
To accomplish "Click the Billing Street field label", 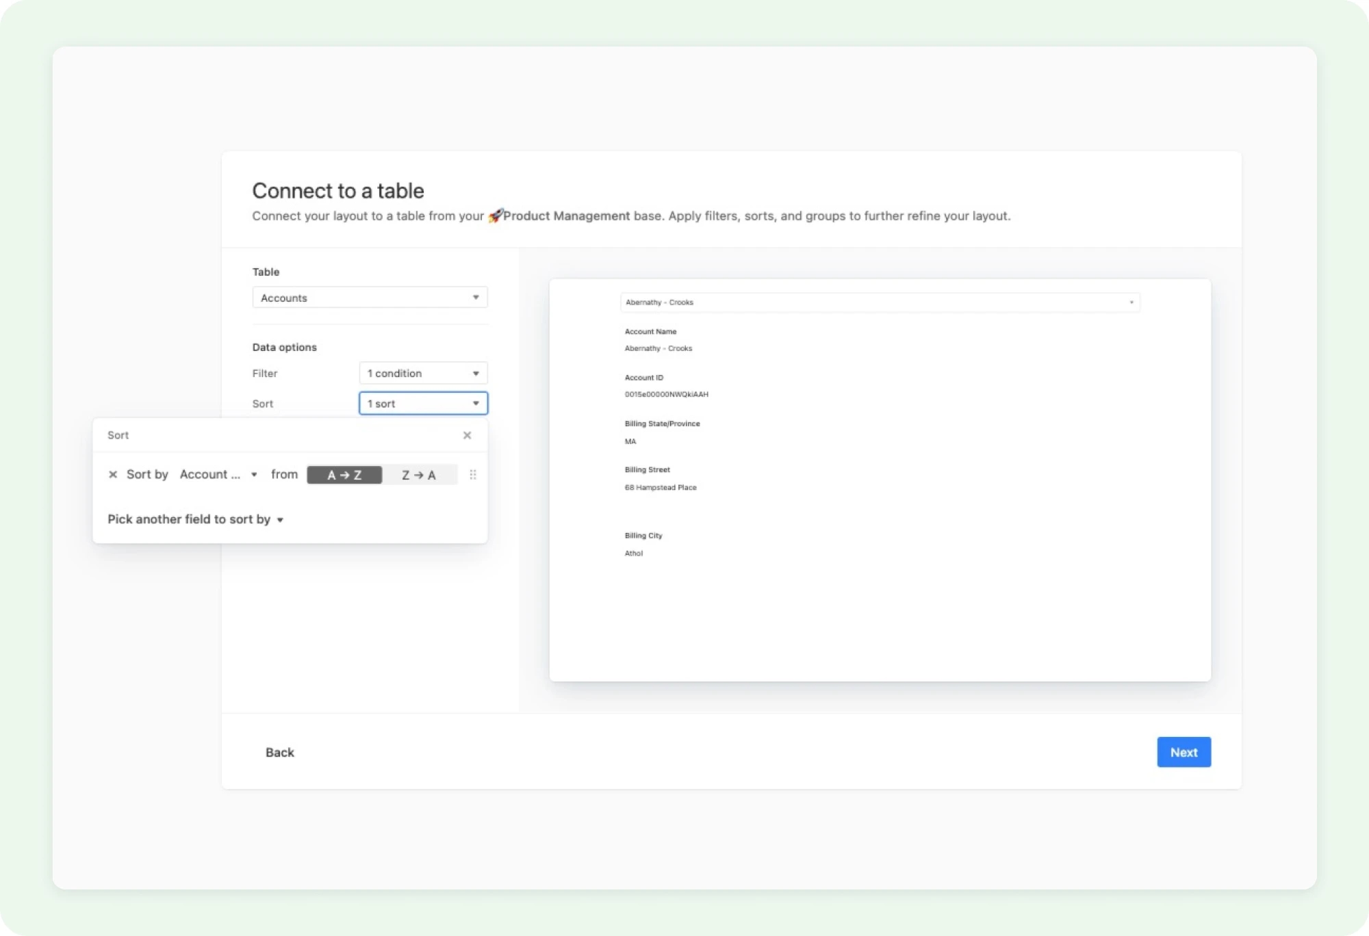I will pos(647,469).
